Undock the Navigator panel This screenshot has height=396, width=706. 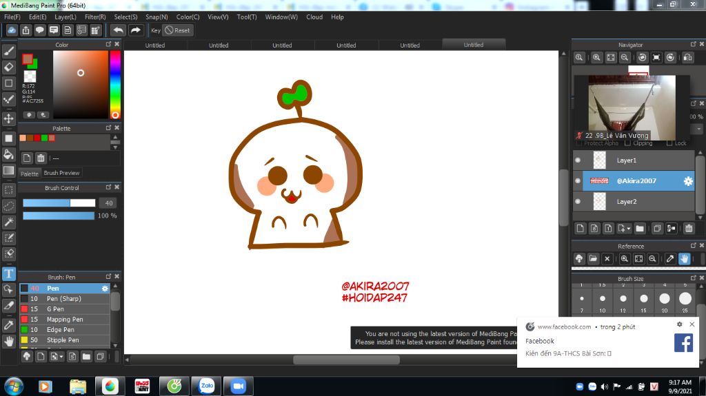click(694, 44)
